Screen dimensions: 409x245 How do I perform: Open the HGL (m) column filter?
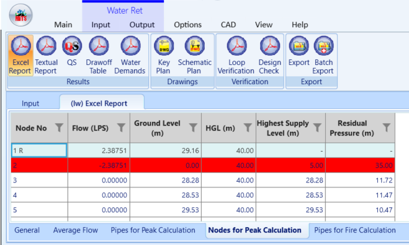point(248,127)
